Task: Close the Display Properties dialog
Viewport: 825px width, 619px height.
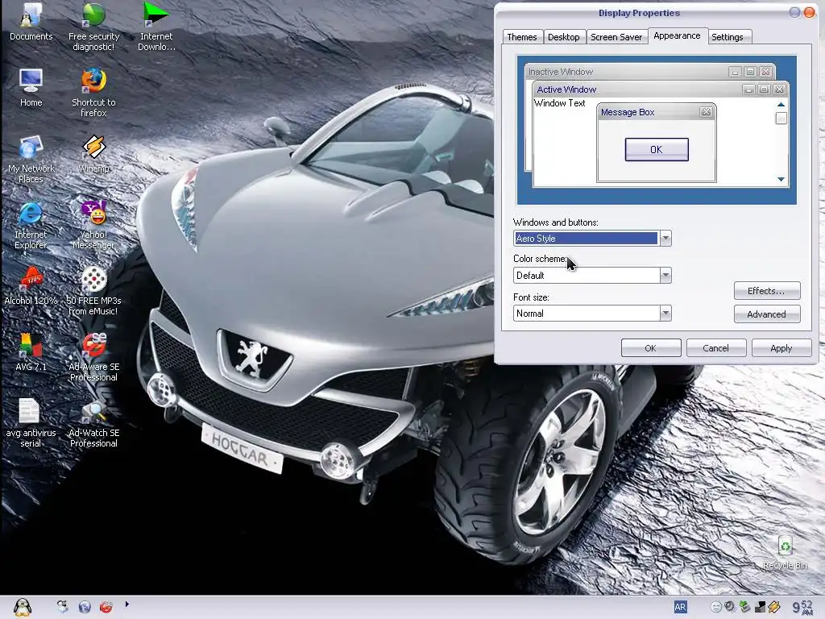Action: pyautogui.click(x=809, y=13)
